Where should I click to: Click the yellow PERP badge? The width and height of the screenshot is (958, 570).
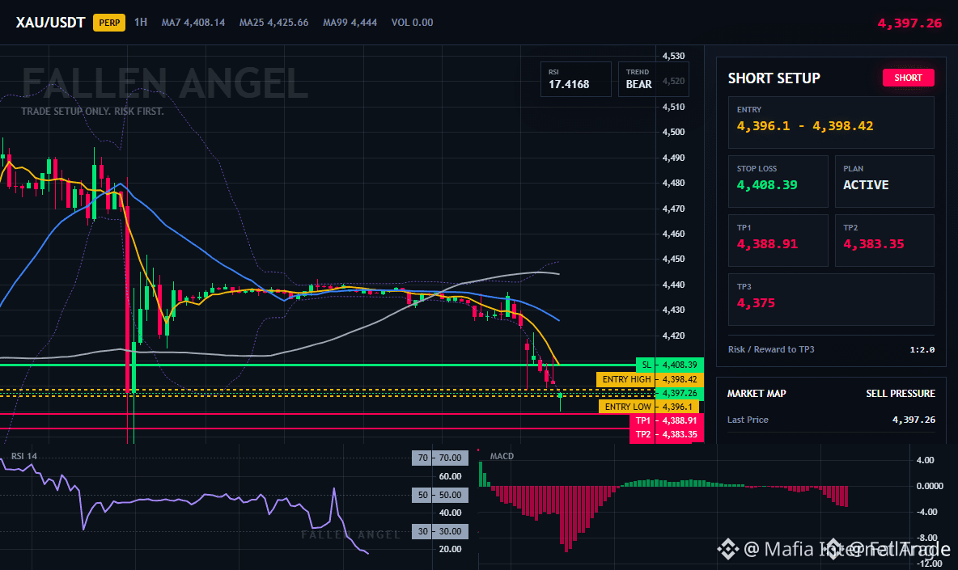tap(109, 23)
